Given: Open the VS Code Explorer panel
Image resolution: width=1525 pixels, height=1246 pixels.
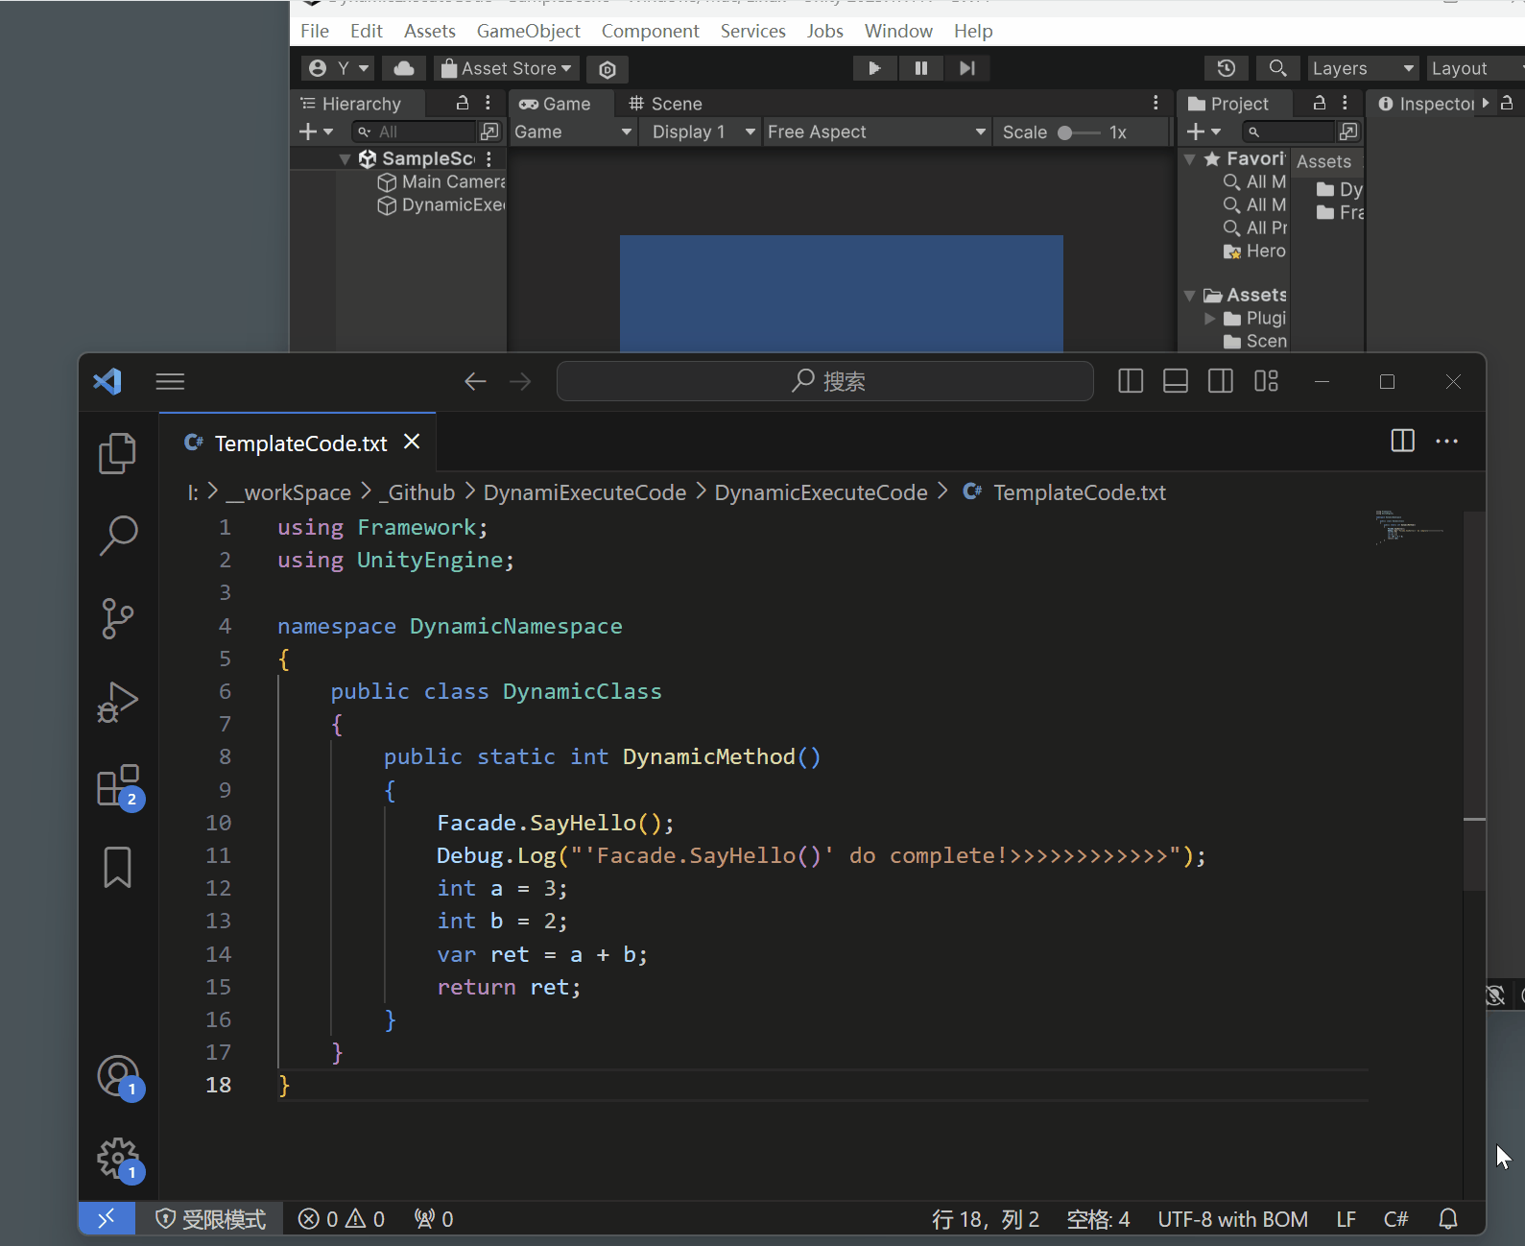Looking at the screenshot, I should (x=117, y=453).
